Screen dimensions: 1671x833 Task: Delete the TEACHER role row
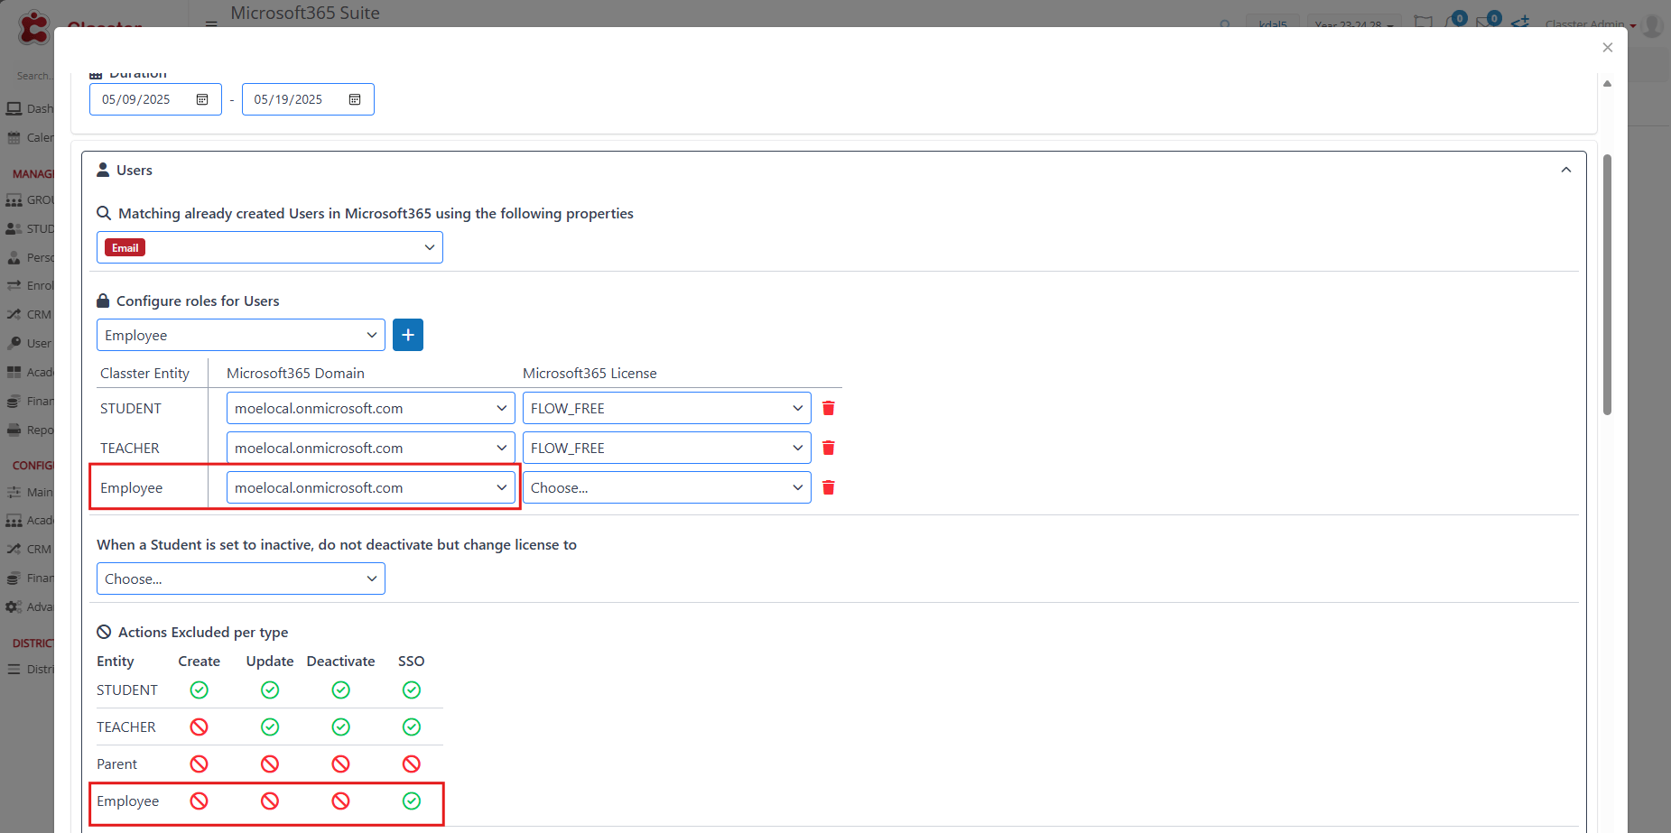pos(829,448)
